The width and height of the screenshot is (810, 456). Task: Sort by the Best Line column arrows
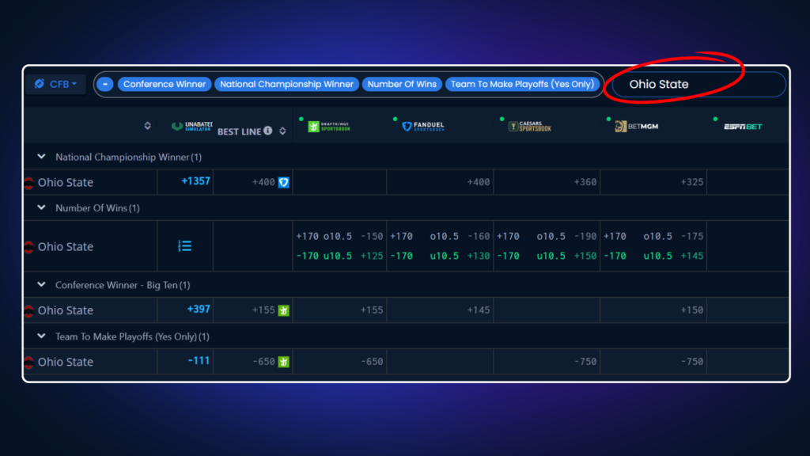click(x=282, y=131)
